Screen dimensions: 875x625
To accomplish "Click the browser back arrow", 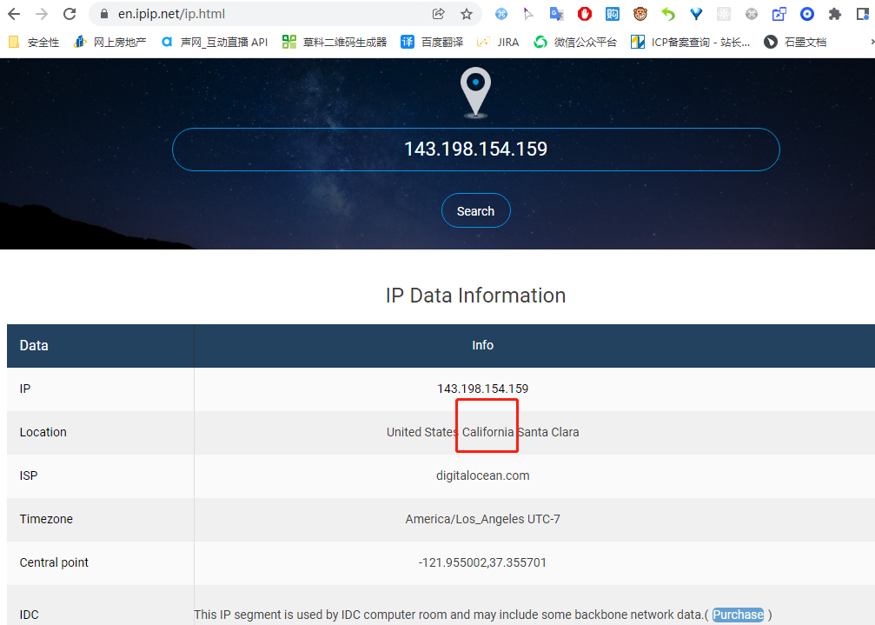I will tap(14, 14).
